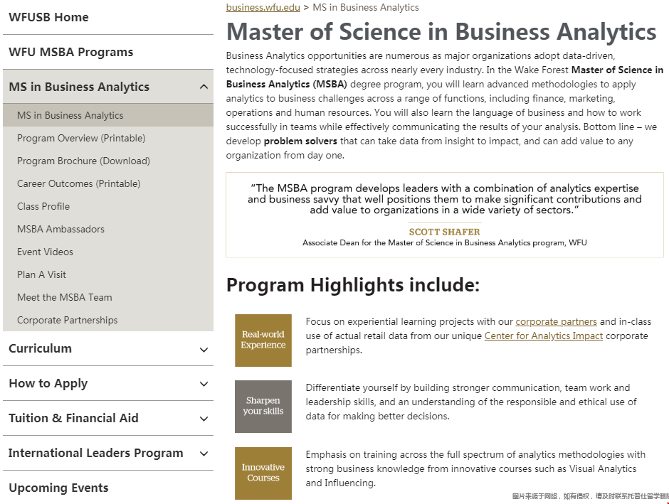Open the Real-world Experience highlight tile
Viewport: 669px width, 504px height.
click(263, 340)
